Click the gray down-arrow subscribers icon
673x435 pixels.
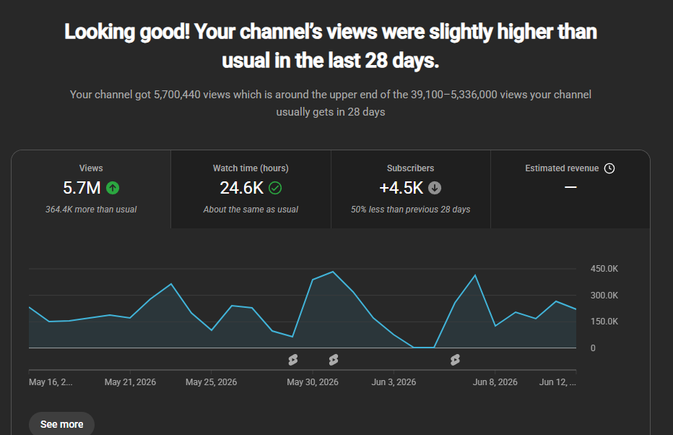(x=435, y=188)
